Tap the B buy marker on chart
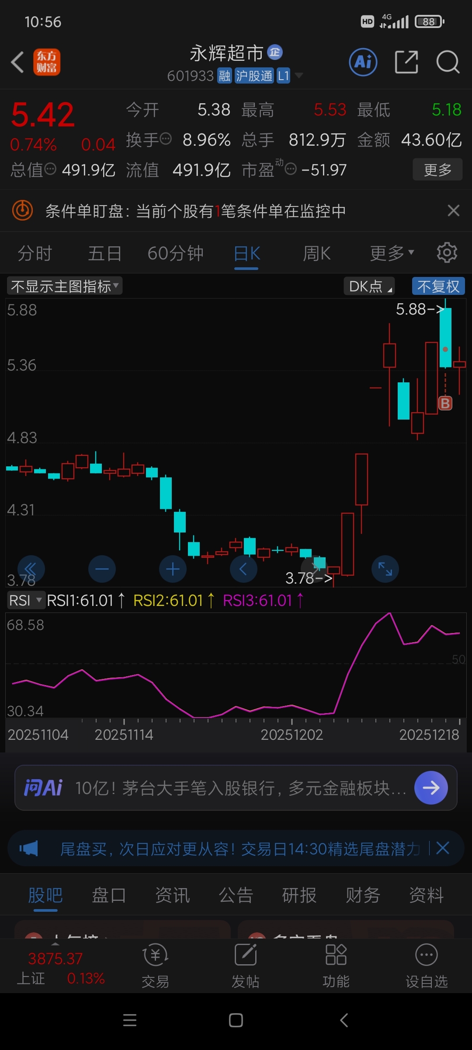The width and height of the screenshot is (472, 1050). 445,403
